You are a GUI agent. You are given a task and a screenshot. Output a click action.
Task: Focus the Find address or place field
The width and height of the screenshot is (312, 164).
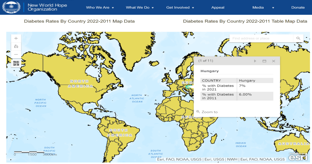[x=261, y=38]
